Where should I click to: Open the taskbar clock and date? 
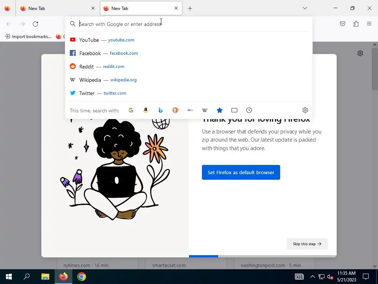[x=346, y=277]
